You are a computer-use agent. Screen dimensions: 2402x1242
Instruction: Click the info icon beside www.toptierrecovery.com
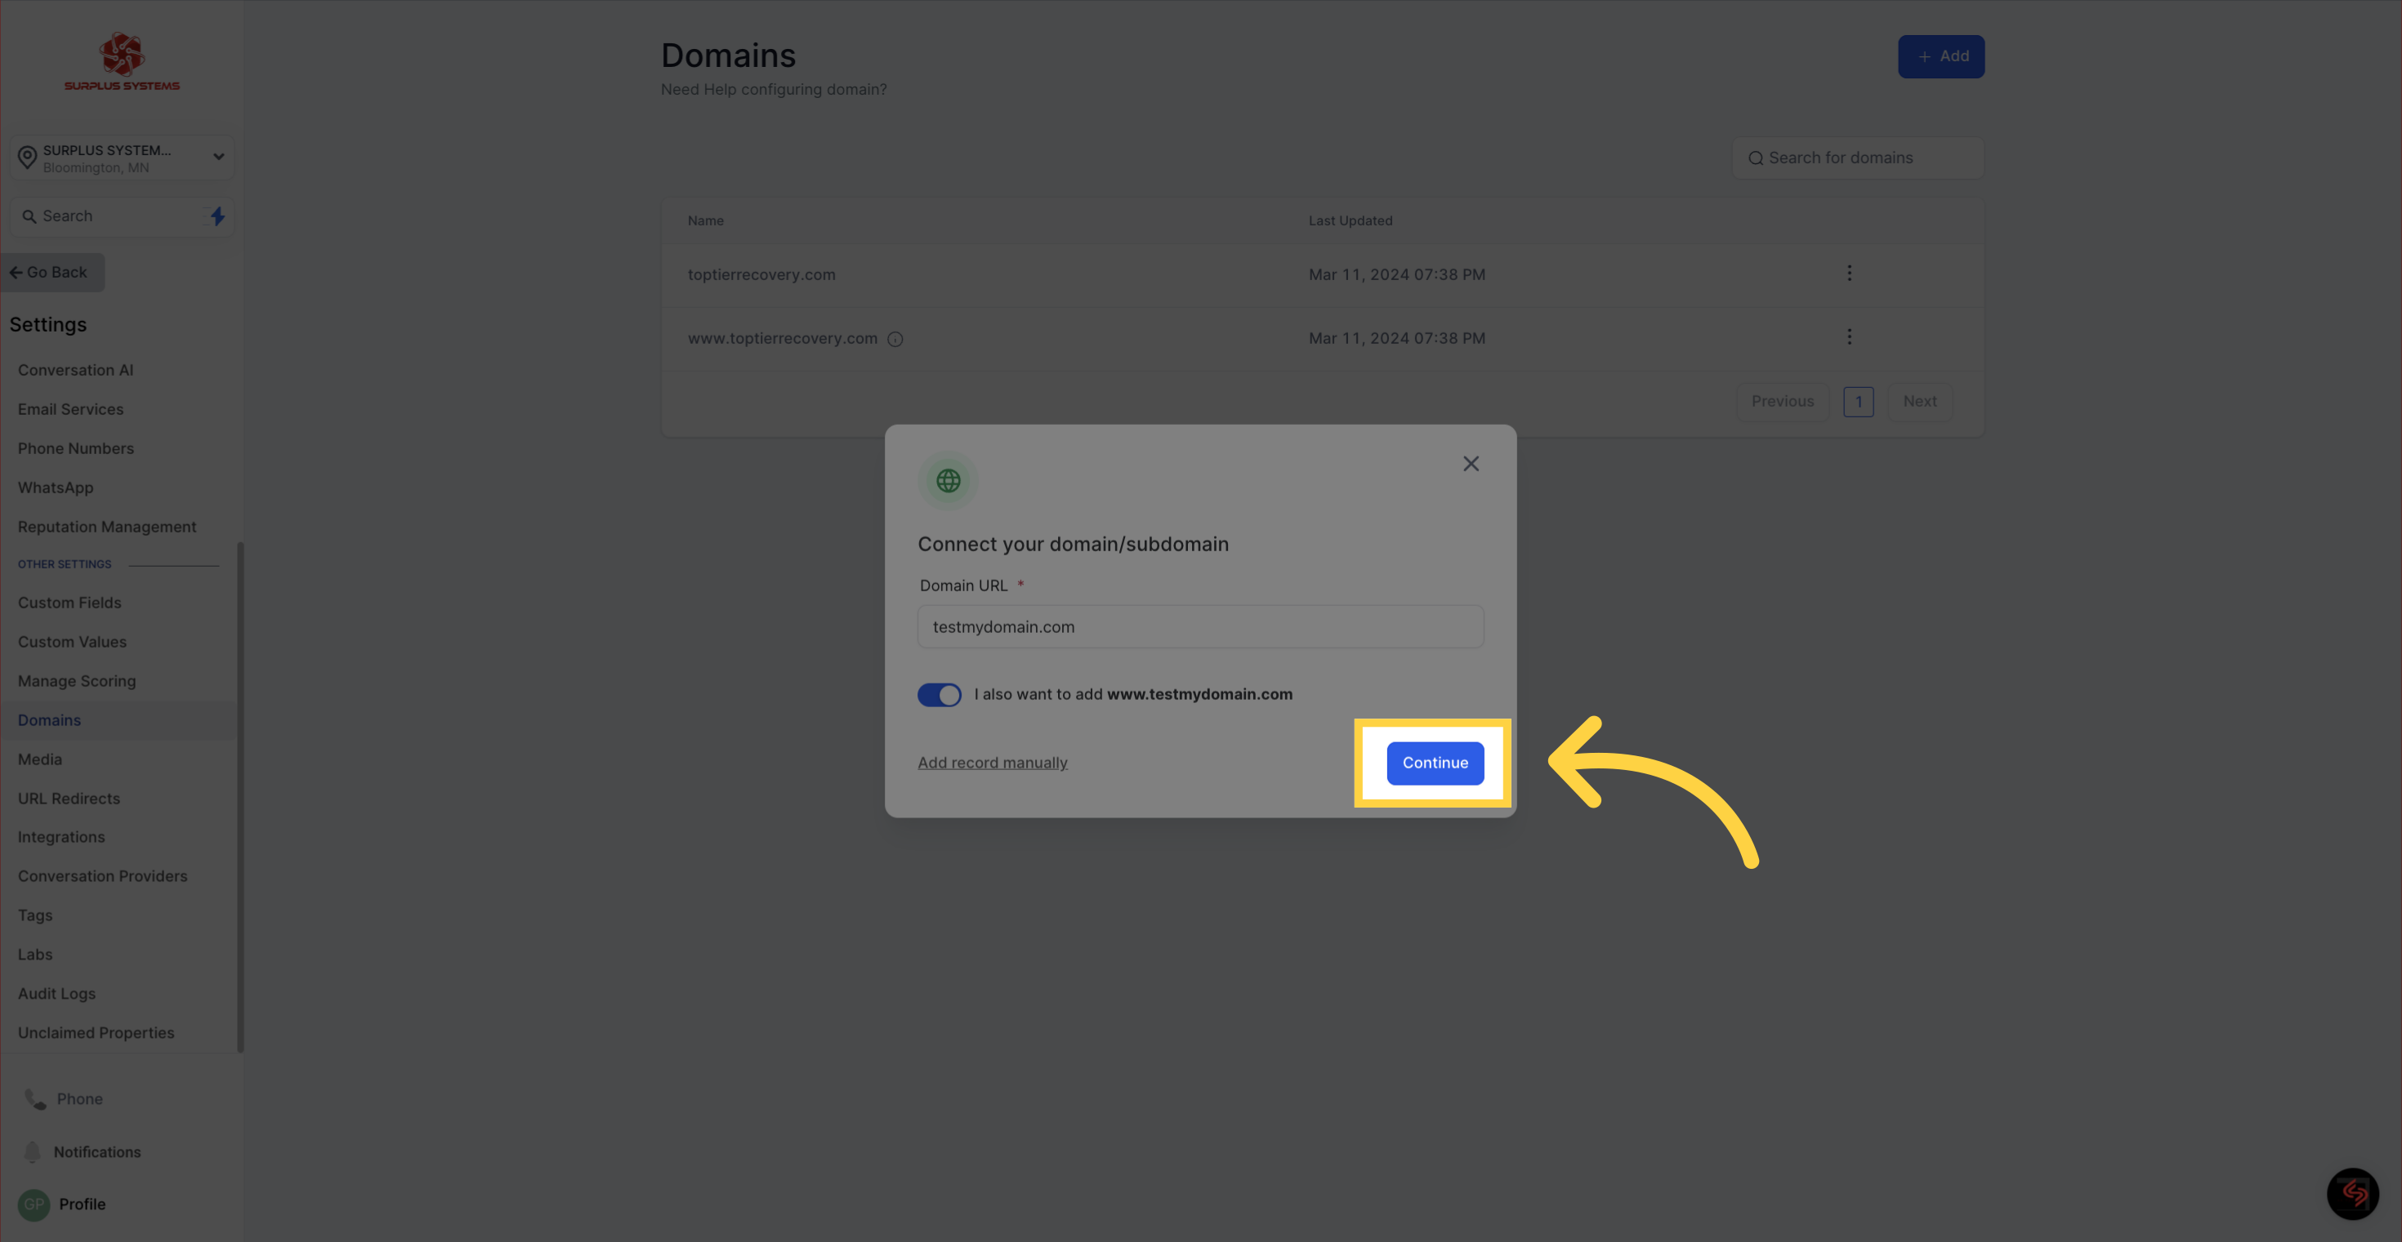coord(895,339)
